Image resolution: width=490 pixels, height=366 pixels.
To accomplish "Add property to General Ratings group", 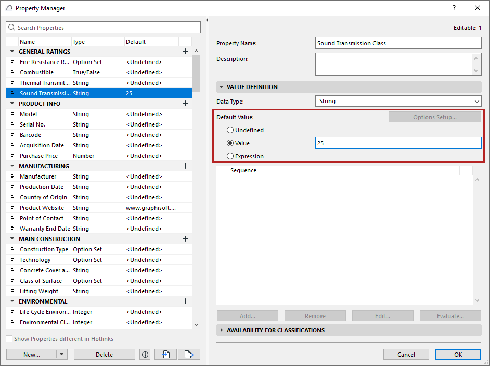I will click(185, 52).
